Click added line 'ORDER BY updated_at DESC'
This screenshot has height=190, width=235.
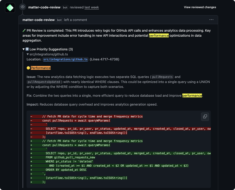58,170
